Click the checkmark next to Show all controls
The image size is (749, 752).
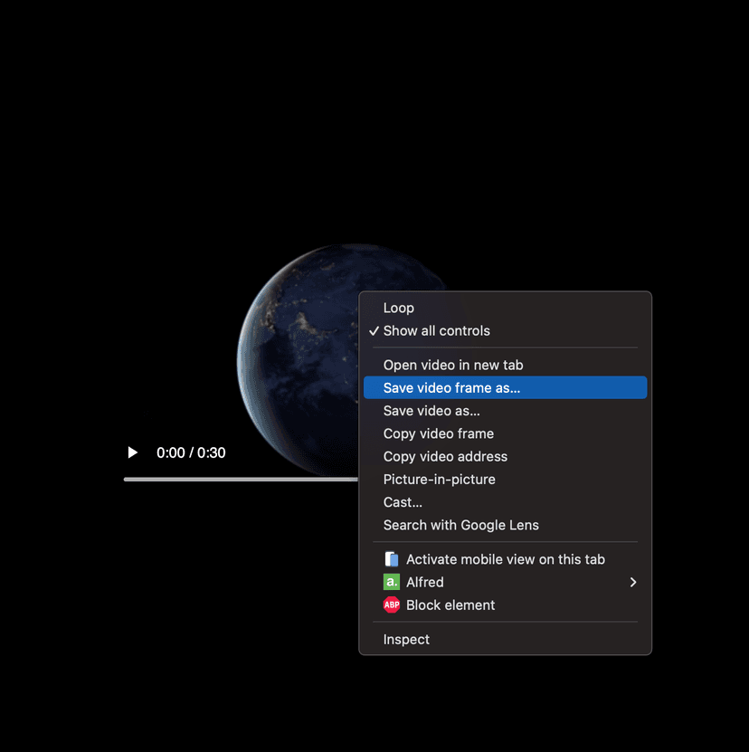[374, 331]
